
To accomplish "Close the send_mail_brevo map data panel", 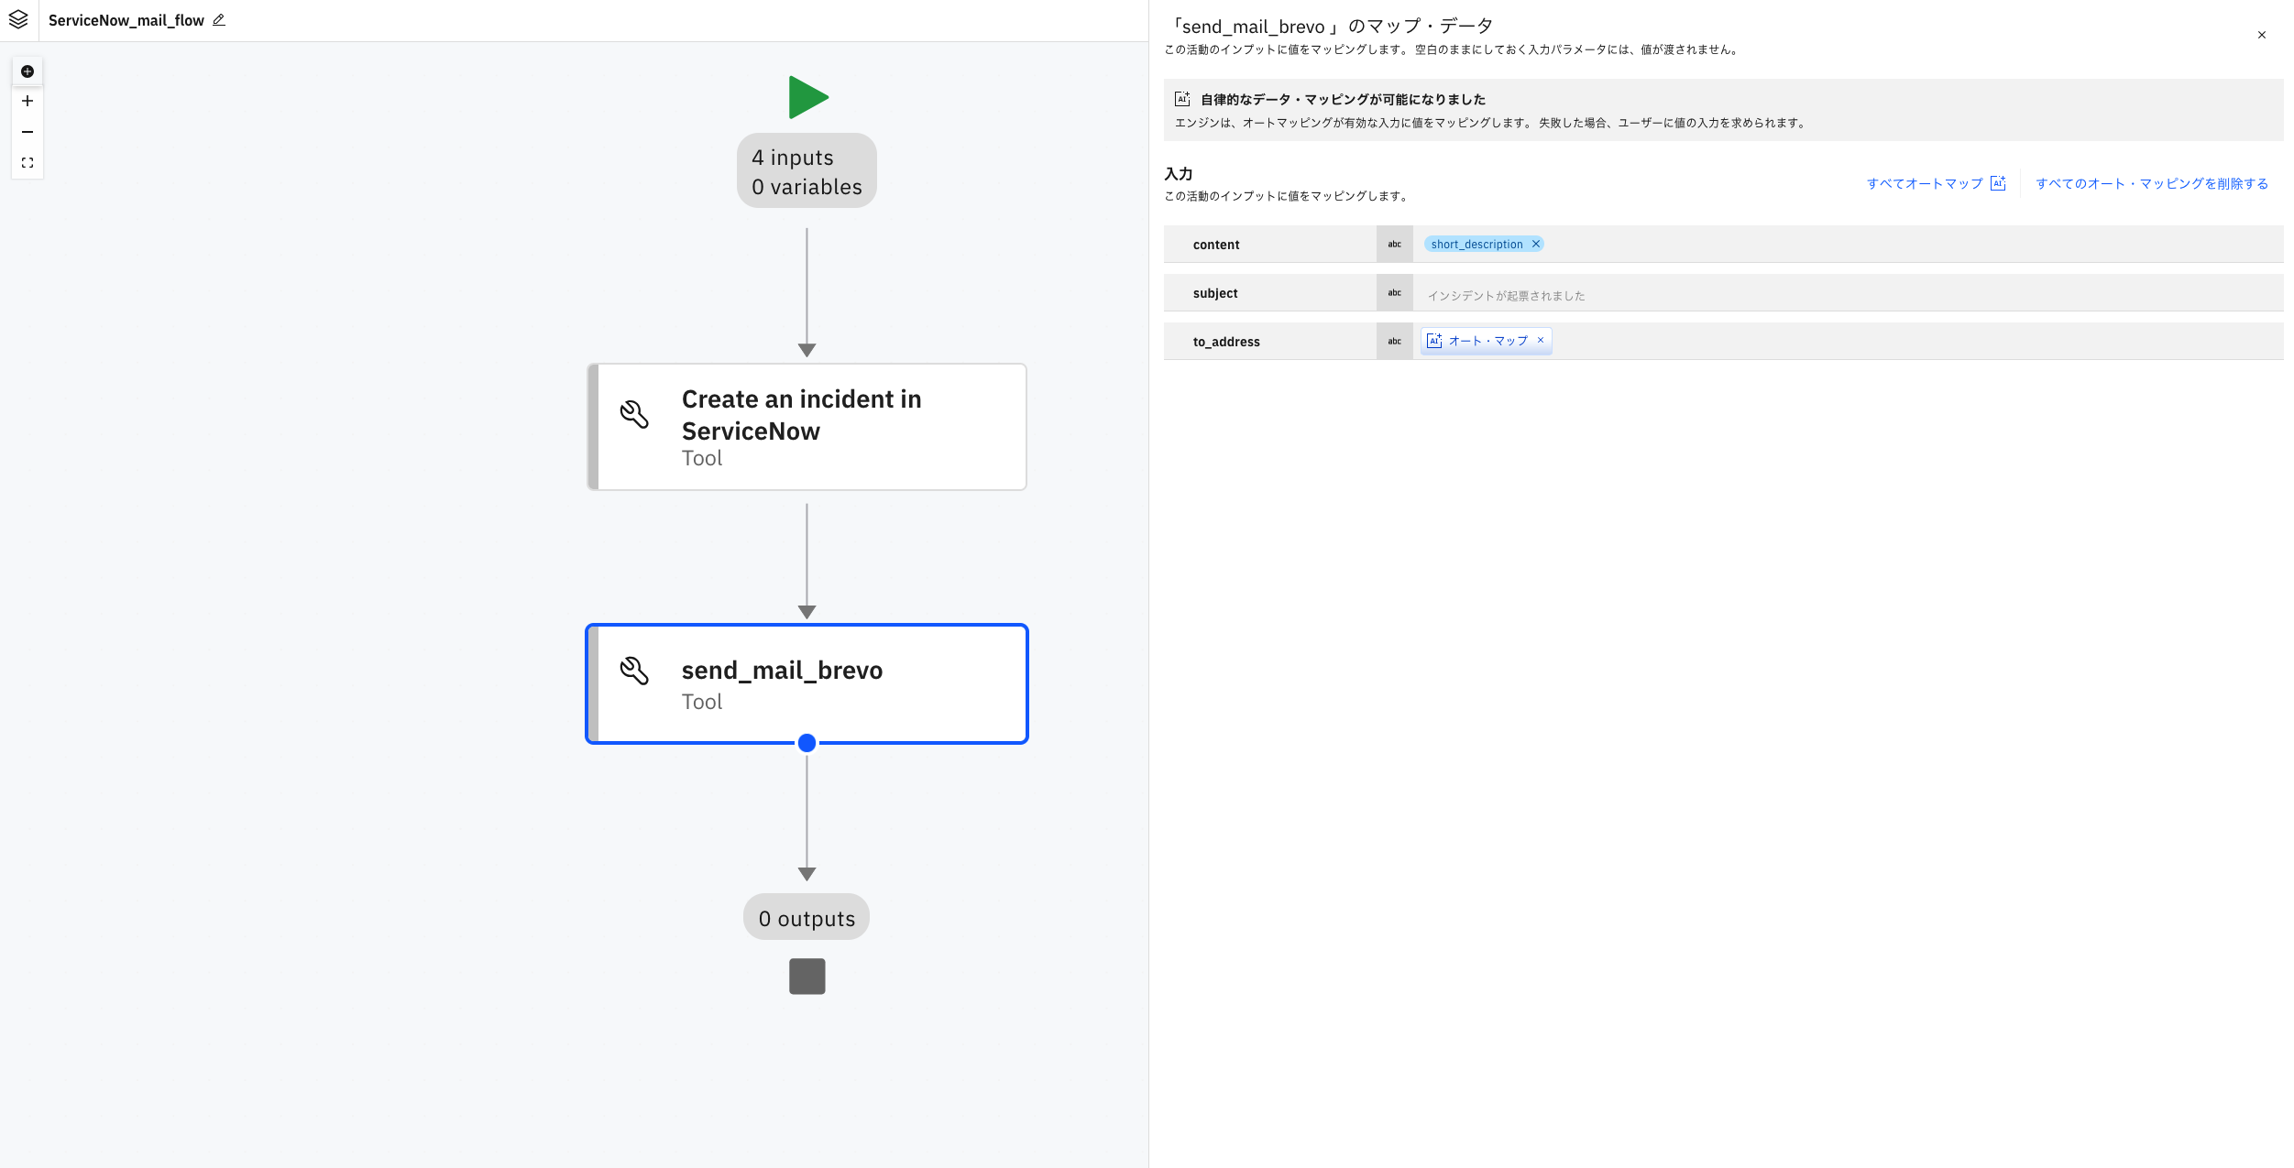I will pos(2261,35).
